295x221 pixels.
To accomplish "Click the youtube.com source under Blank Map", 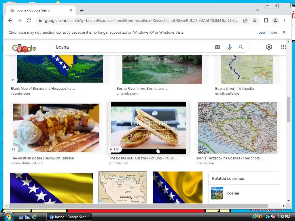I will click(x=20, y=94).
